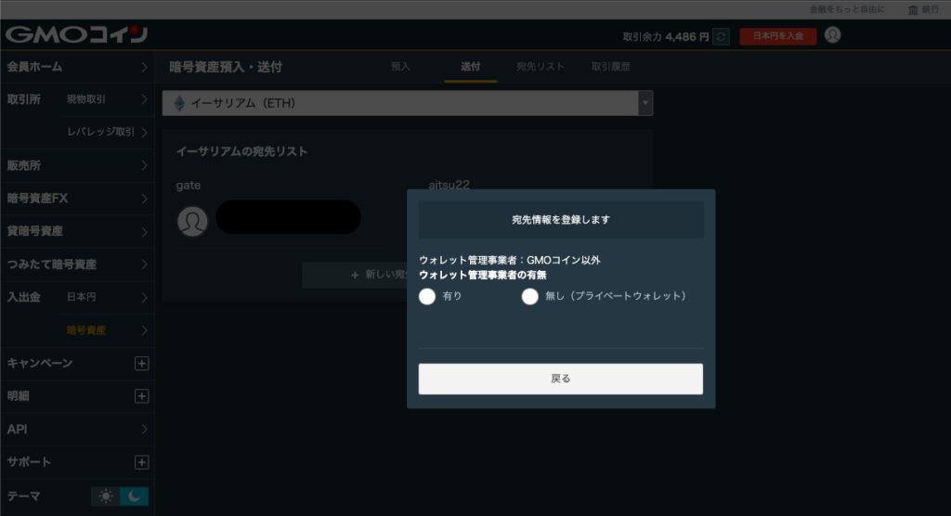This screenshot has height=516, width=951.
Task: Click the 取引余力 4,486 円 value
Action: pos(665,37)
